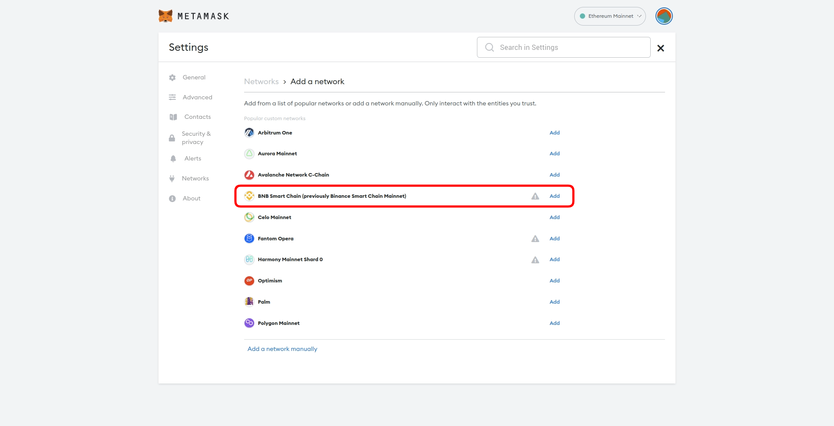Add the Palm network
The height and width of the screenshot is (426, 834).
click(554, 302)
